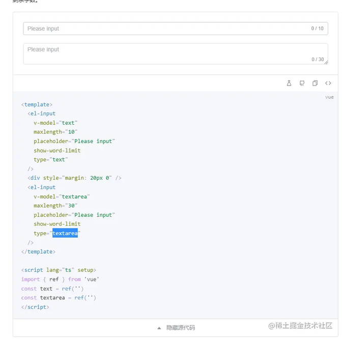Click the 0 / 30 word counter
The image size is (342, 339).
click(x=318, y=60)
